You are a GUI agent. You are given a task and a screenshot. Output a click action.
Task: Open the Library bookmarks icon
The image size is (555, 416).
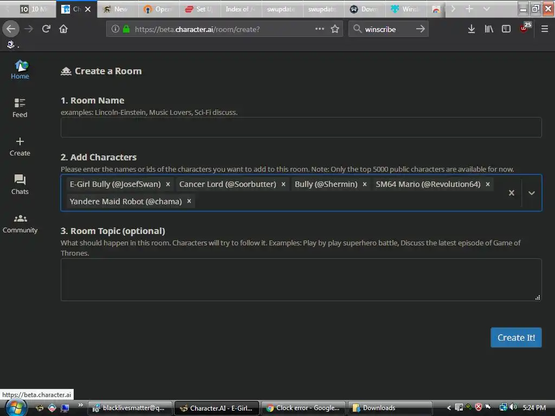click(489, 29)
